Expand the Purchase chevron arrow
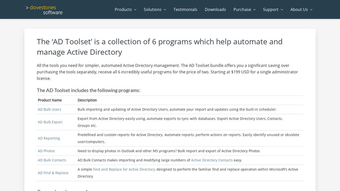340x191 pixels. [254, 10]
